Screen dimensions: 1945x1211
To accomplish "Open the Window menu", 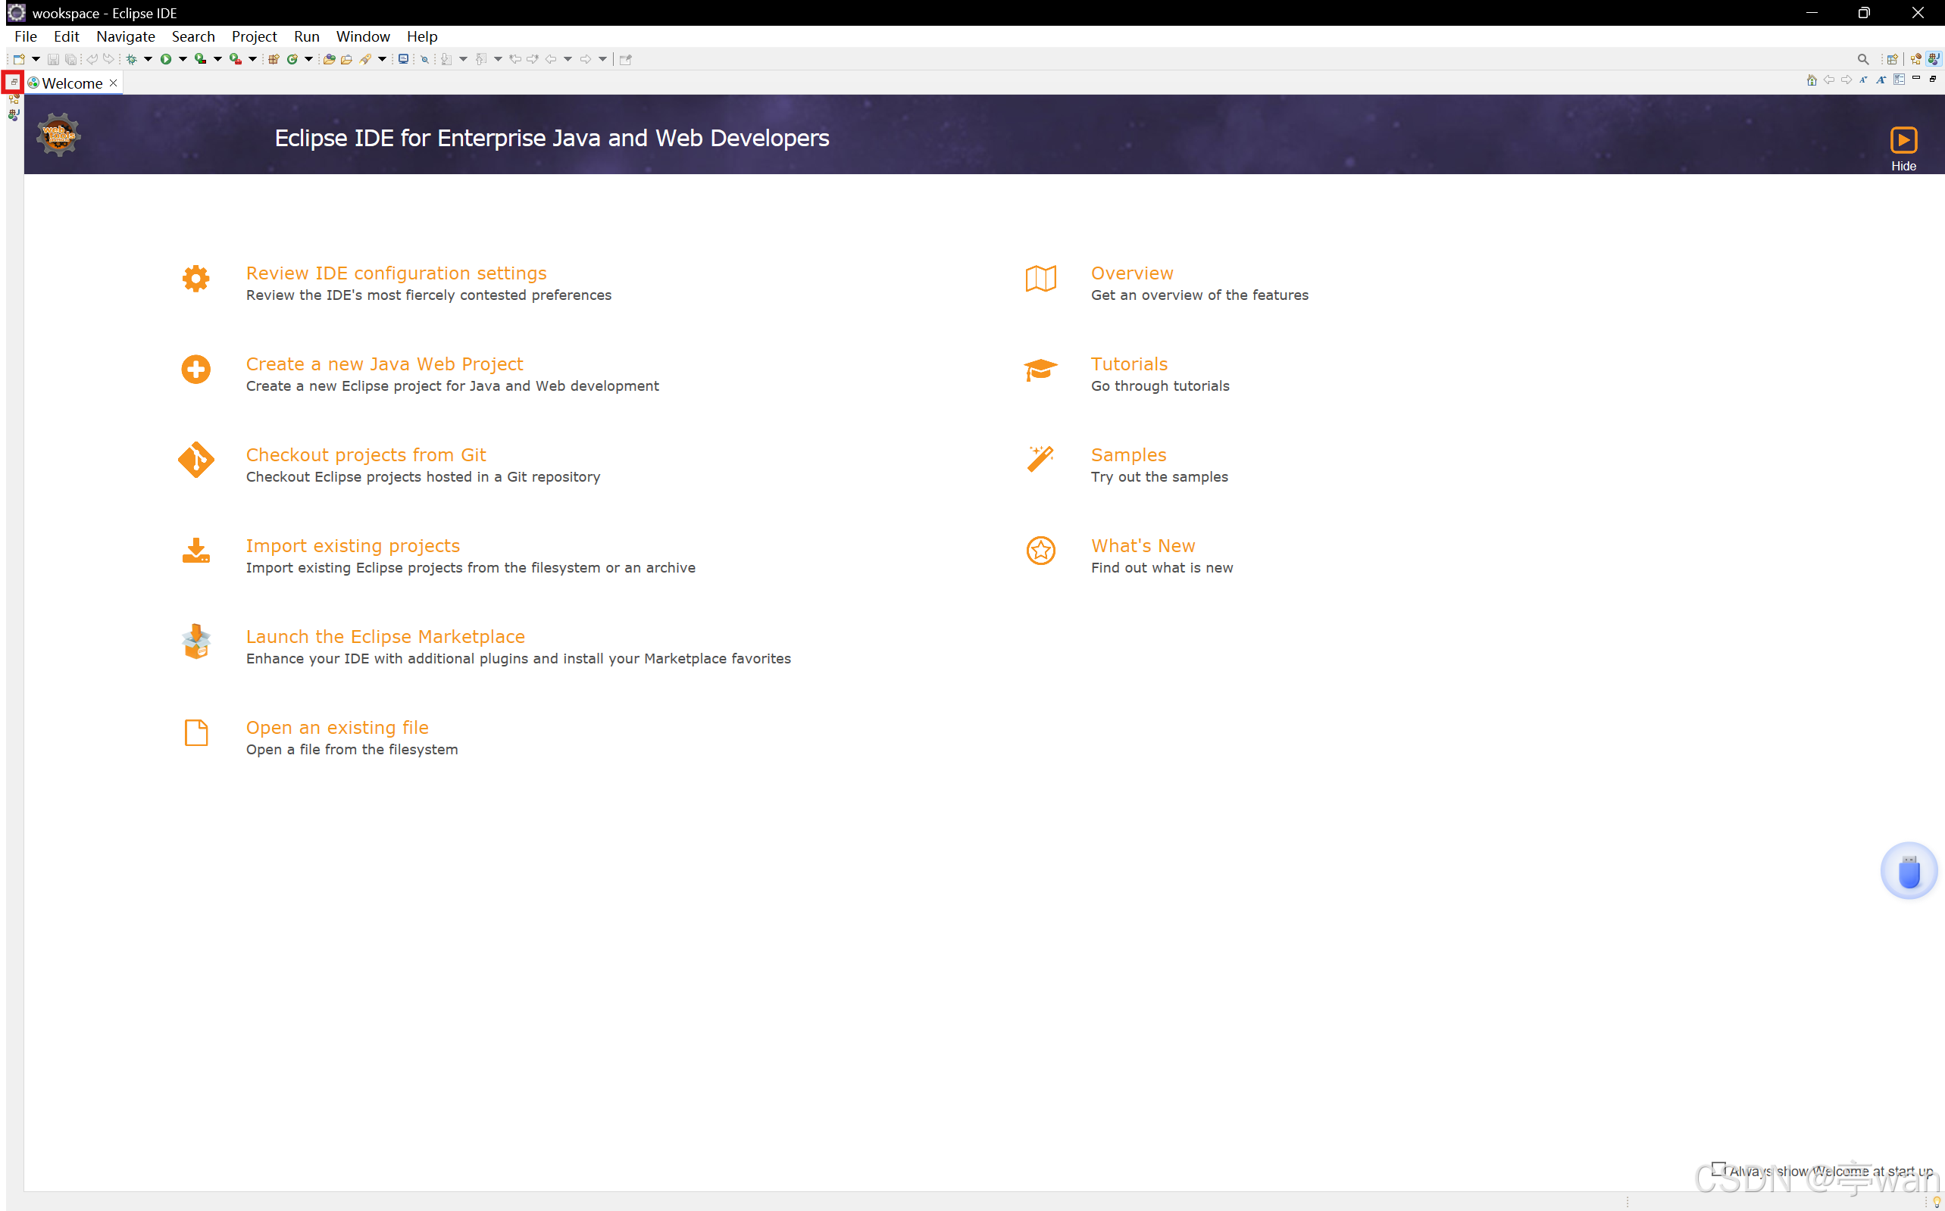I will point(363,36).
